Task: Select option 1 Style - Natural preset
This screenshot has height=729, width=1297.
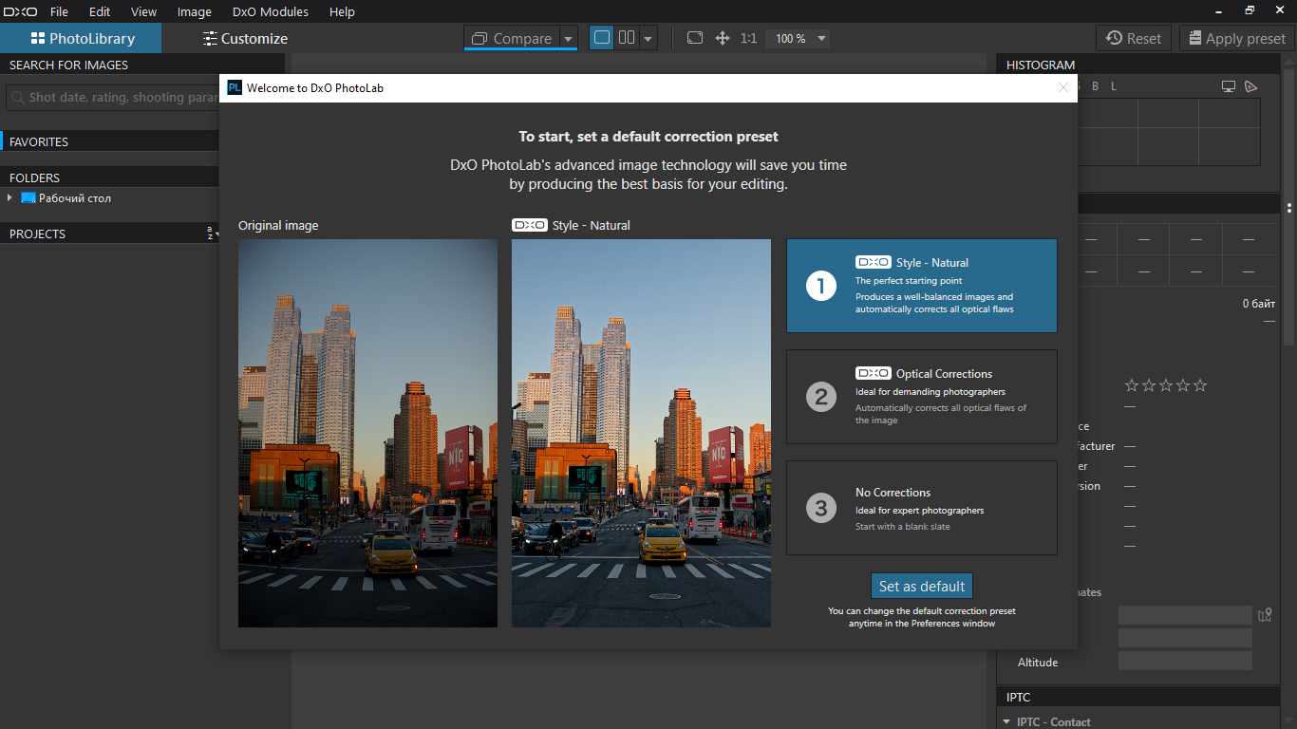Action: point(921,286)
